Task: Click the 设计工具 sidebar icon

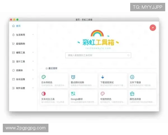Action: (13, 62)
